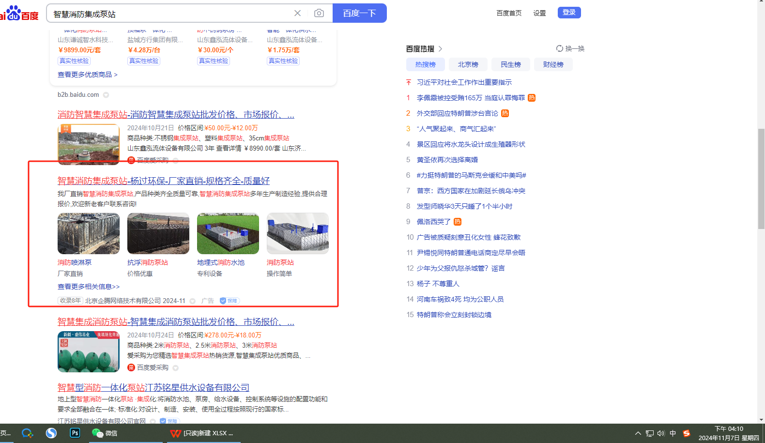Viewport: 765px width, 443px height.
Task: Click the 抗浮消防泵站 product thumbnail
Action: coord(158,233)
